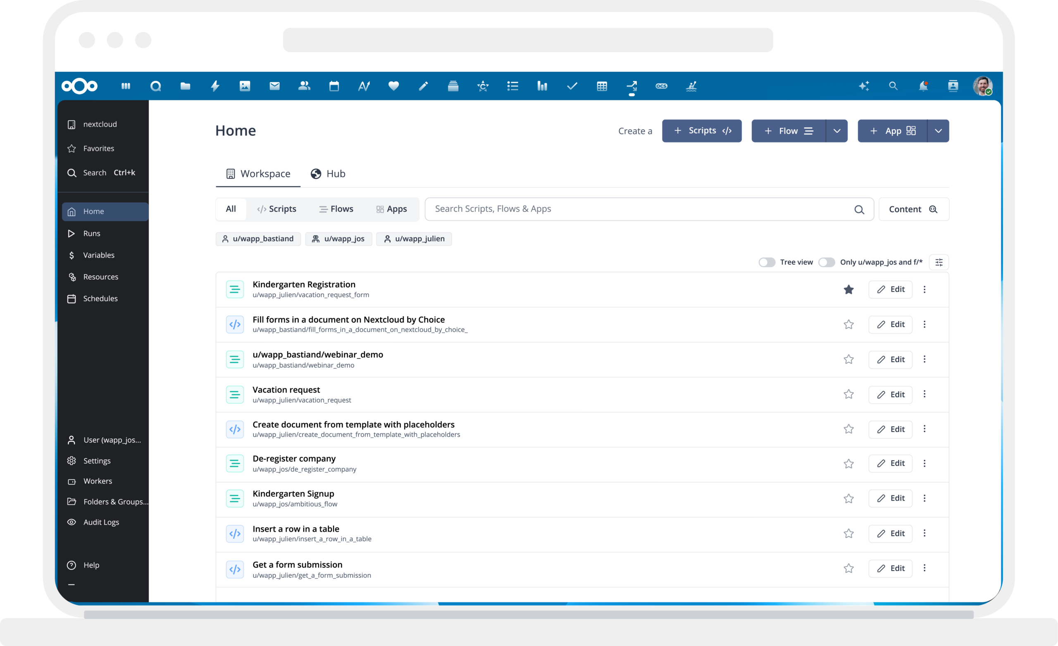Expand the Flow button dropdown chevron
This screenshot has height=646, width=1058.
pyautogui.click(x=837, y=131)
